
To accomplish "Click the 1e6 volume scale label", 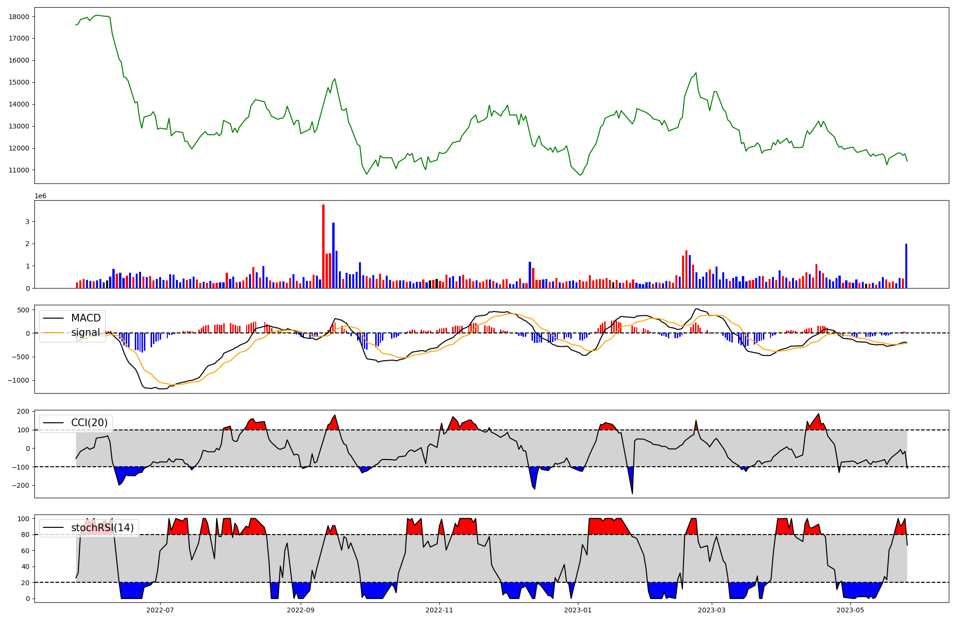I will (40, 196).
